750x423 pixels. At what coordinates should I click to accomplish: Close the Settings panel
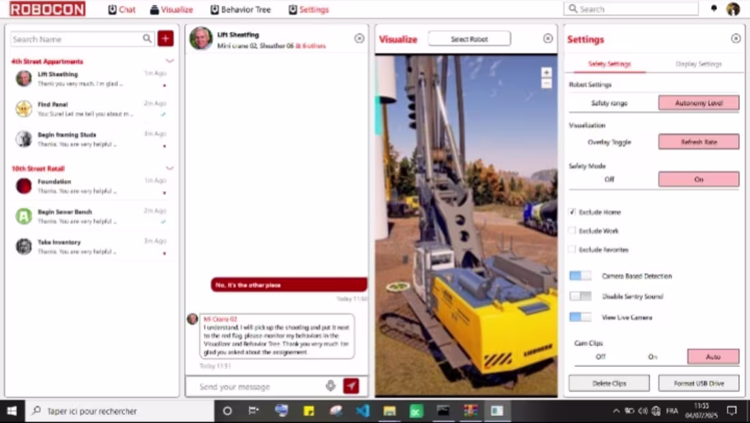pyautogui.click(x=736, y=38)
